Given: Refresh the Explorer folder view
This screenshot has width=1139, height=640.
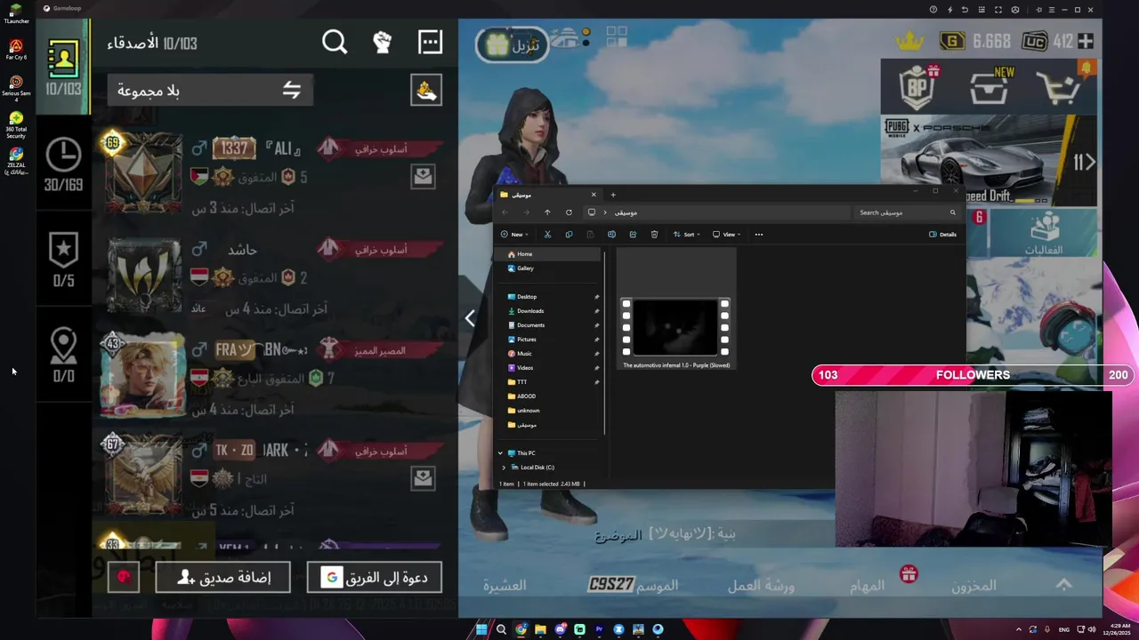Looking at the screenshot, I should coord(569,212).
